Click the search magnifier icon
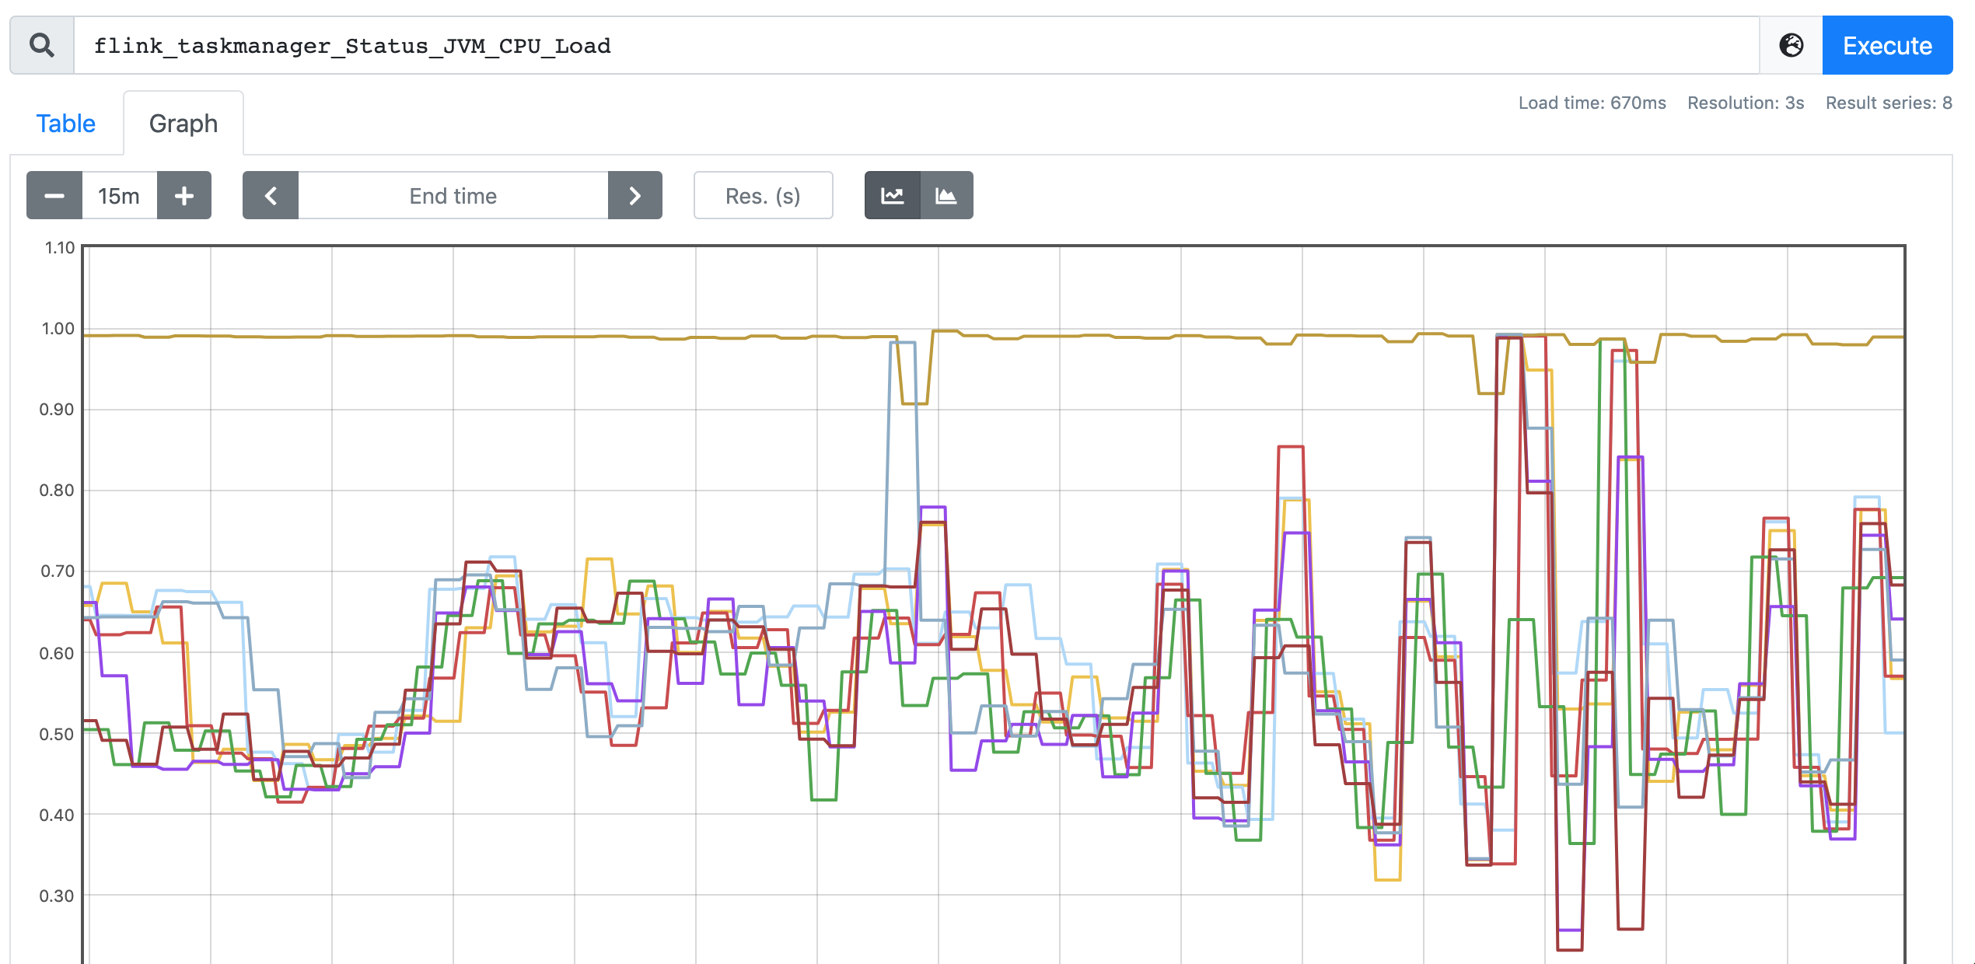This screenshot has width=1975, height=964. pyautogui.click(x=42, y=46)
